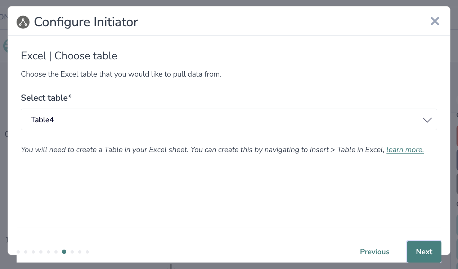Jump to the first step dot
Screen dimensions: 458x269
coord(18,252)
